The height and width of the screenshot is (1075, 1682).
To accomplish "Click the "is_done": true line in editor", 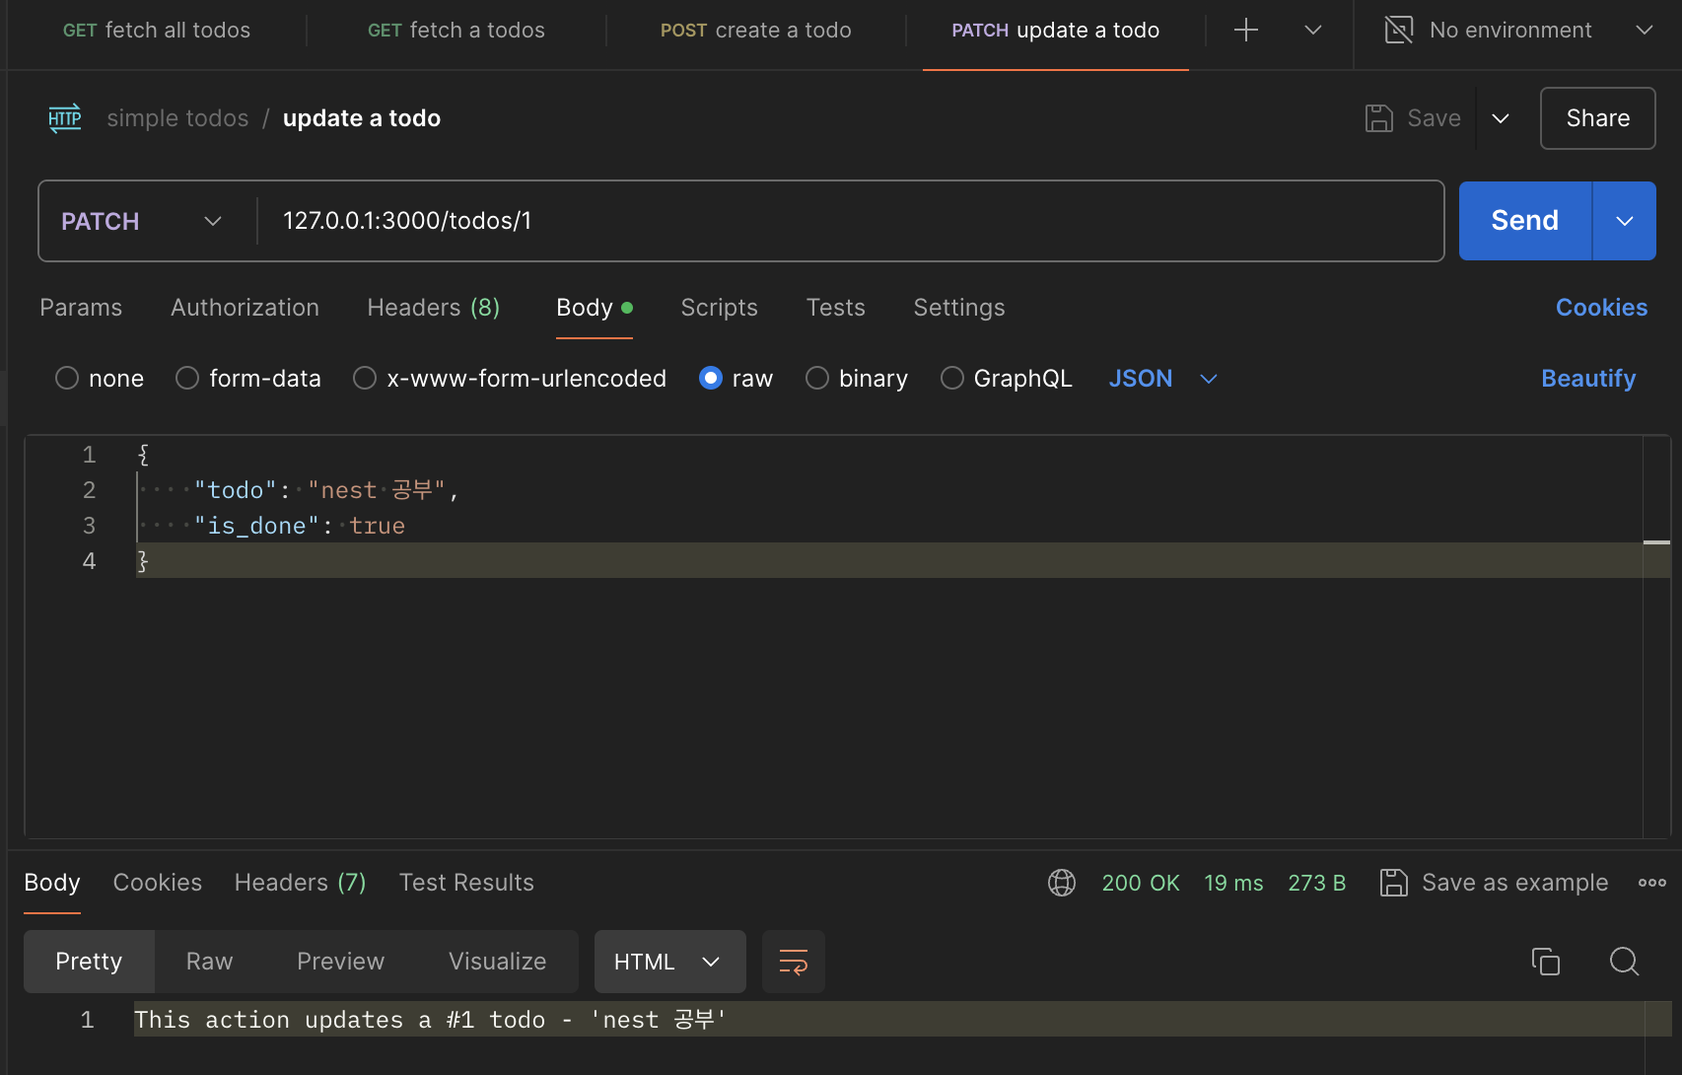I will point(300,526).
